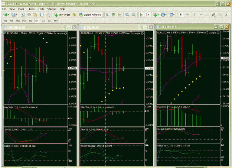Open the Tools menu
Viewport: 232px width, 168px height.
tap(41, 9)
